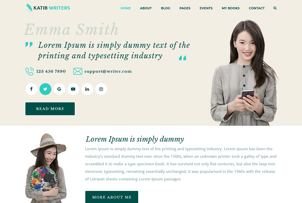Open the About menu item
This screenshot has width=302, height=203.
[x=146, y=8]
